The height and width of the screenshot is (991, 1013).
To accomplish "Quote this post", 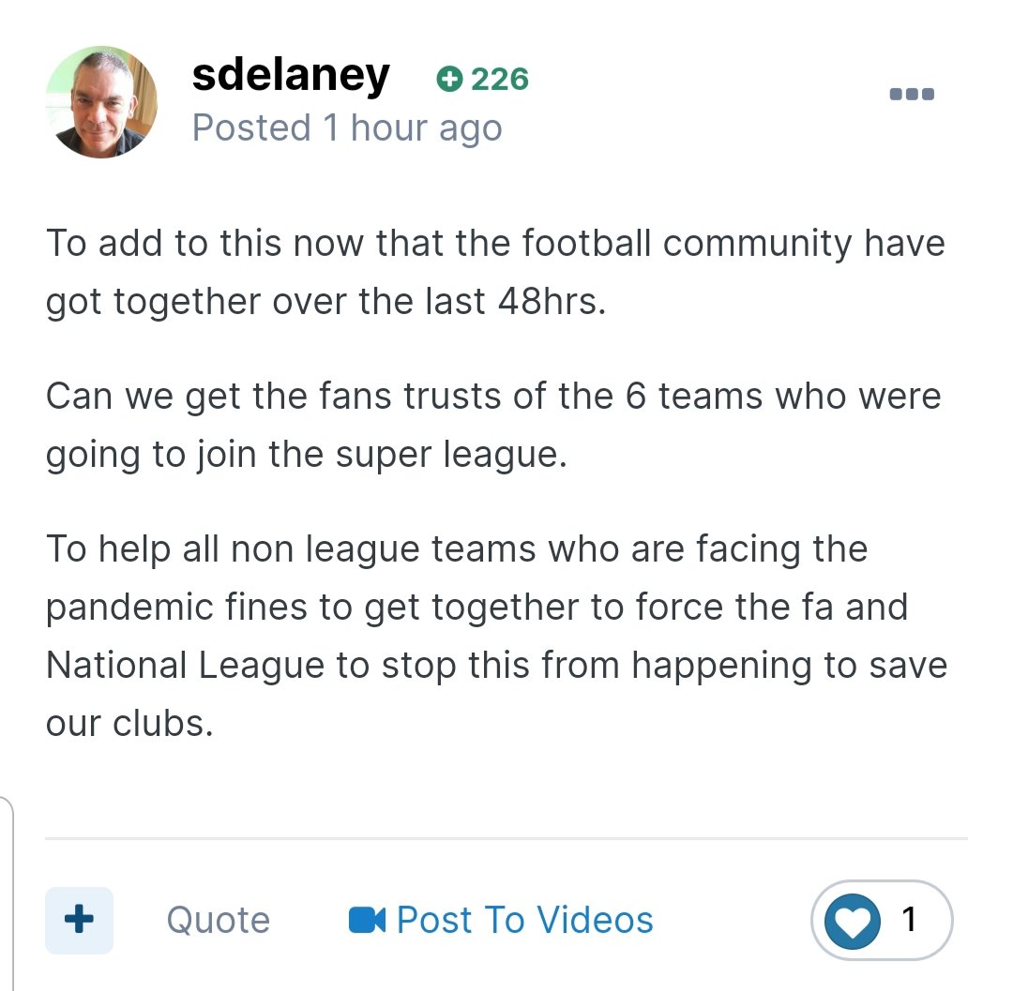I will point(219,920).
